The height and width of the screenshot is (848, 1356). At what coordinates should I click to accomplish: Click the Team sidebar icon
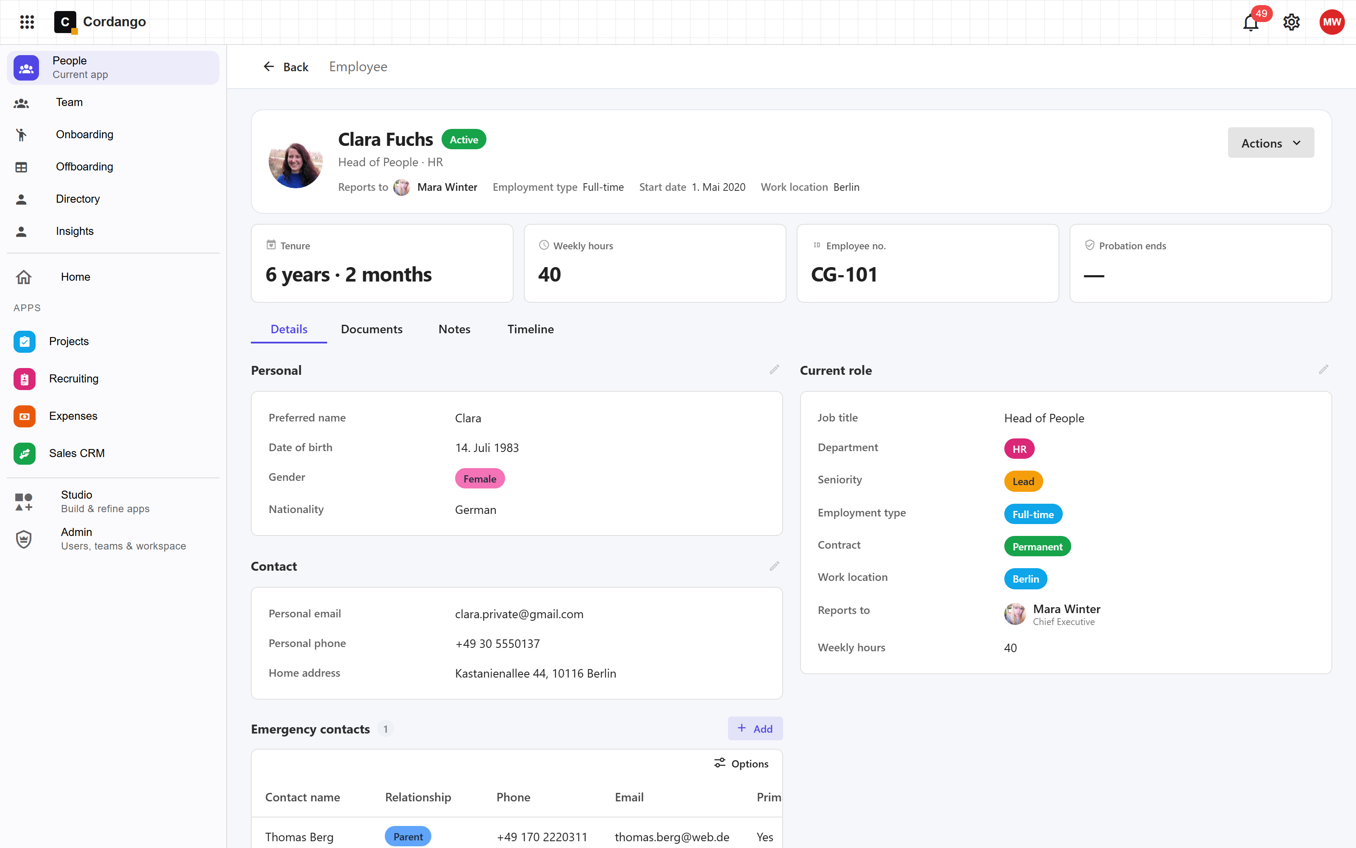point(21,103)
